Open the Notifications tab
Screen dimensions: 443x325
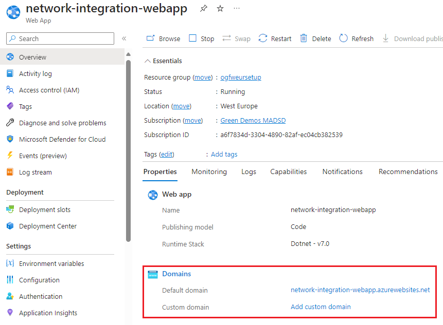coord(342,171)
